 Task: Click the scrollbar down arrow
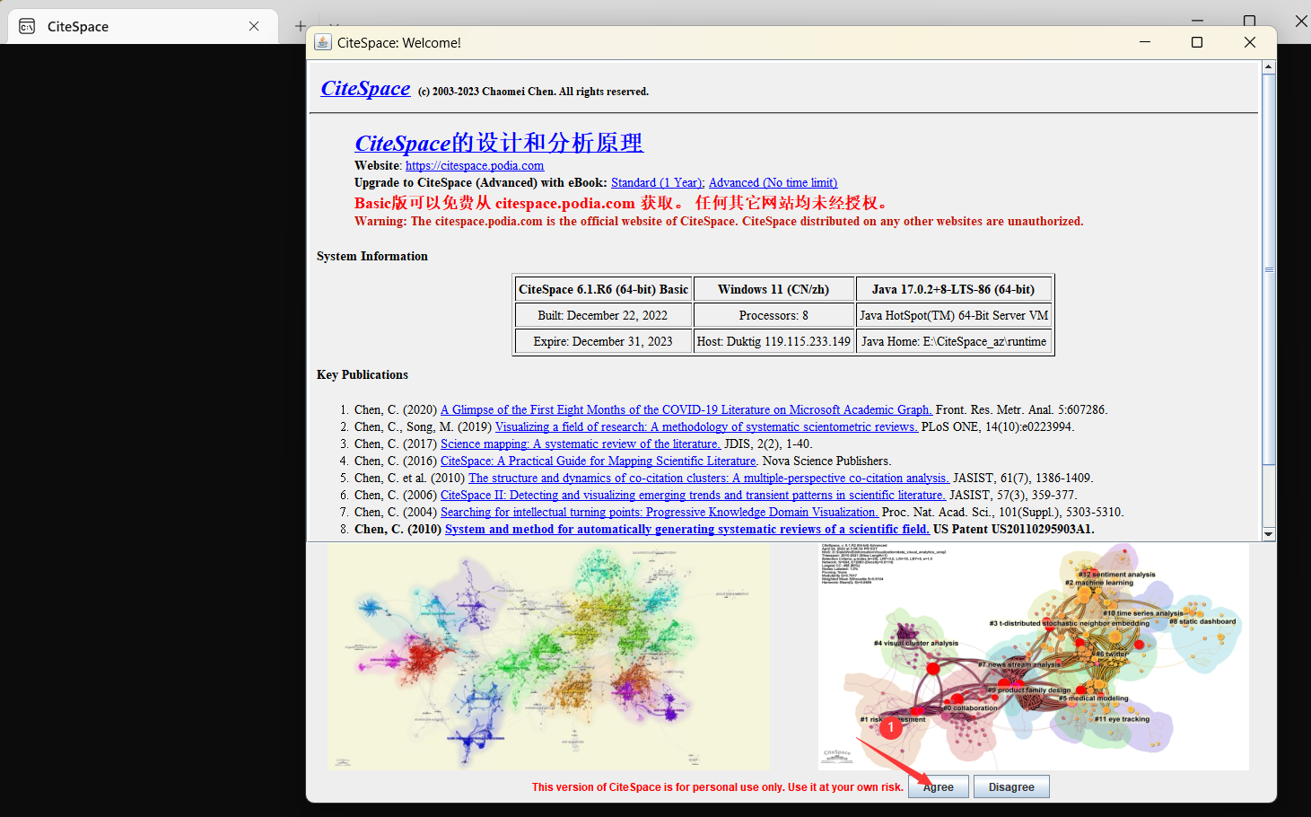(1268, 534)
